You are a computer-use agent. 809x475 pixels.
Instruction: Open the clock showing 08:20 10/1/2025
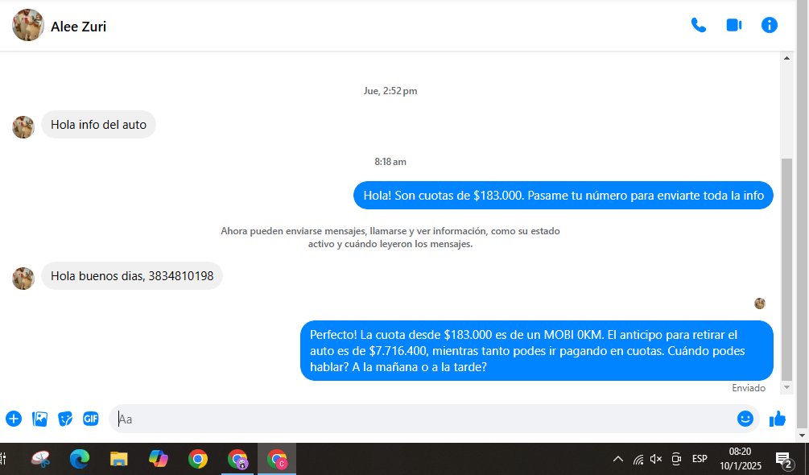(741, 459)
